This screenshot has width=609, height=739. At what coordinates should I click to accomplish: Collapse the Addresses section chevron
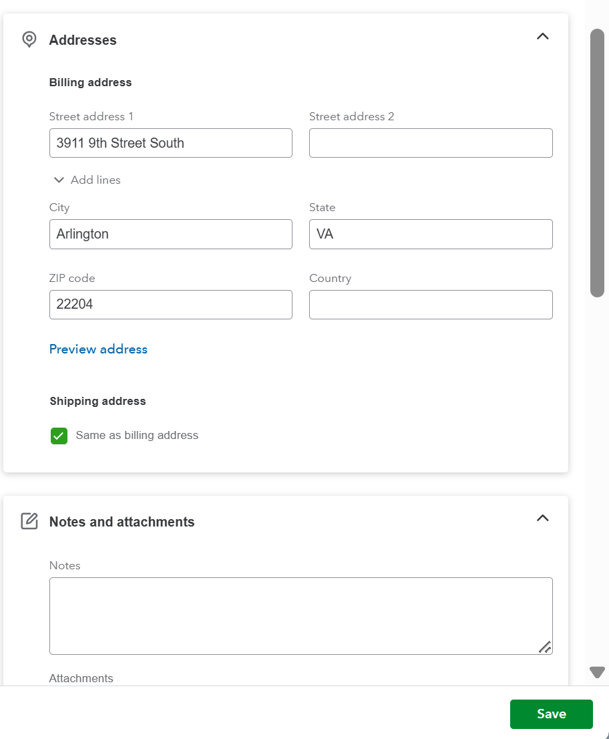[543, 37]
